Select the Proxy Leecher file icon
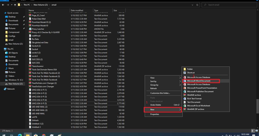The width and height of the screenshot is (259, 136). pyautogui.click(x=30, y=29)
